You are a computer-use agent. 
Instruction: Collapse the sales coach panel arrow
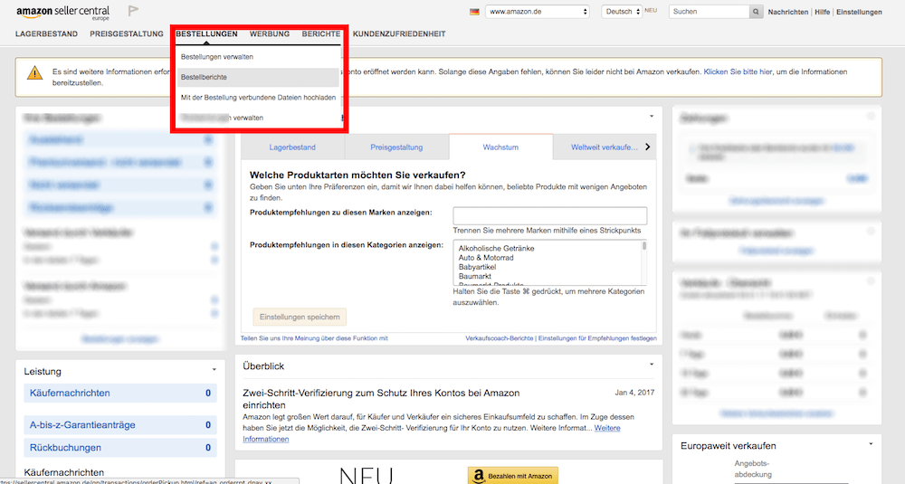click(652, 117)
